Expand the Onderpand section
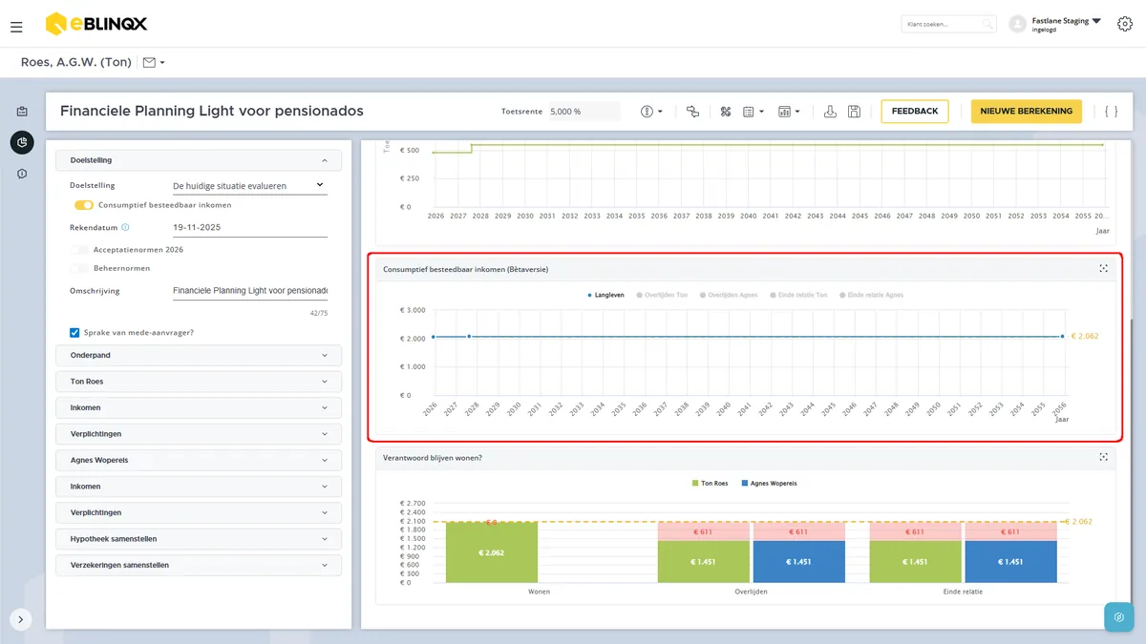 pos(199,355)
